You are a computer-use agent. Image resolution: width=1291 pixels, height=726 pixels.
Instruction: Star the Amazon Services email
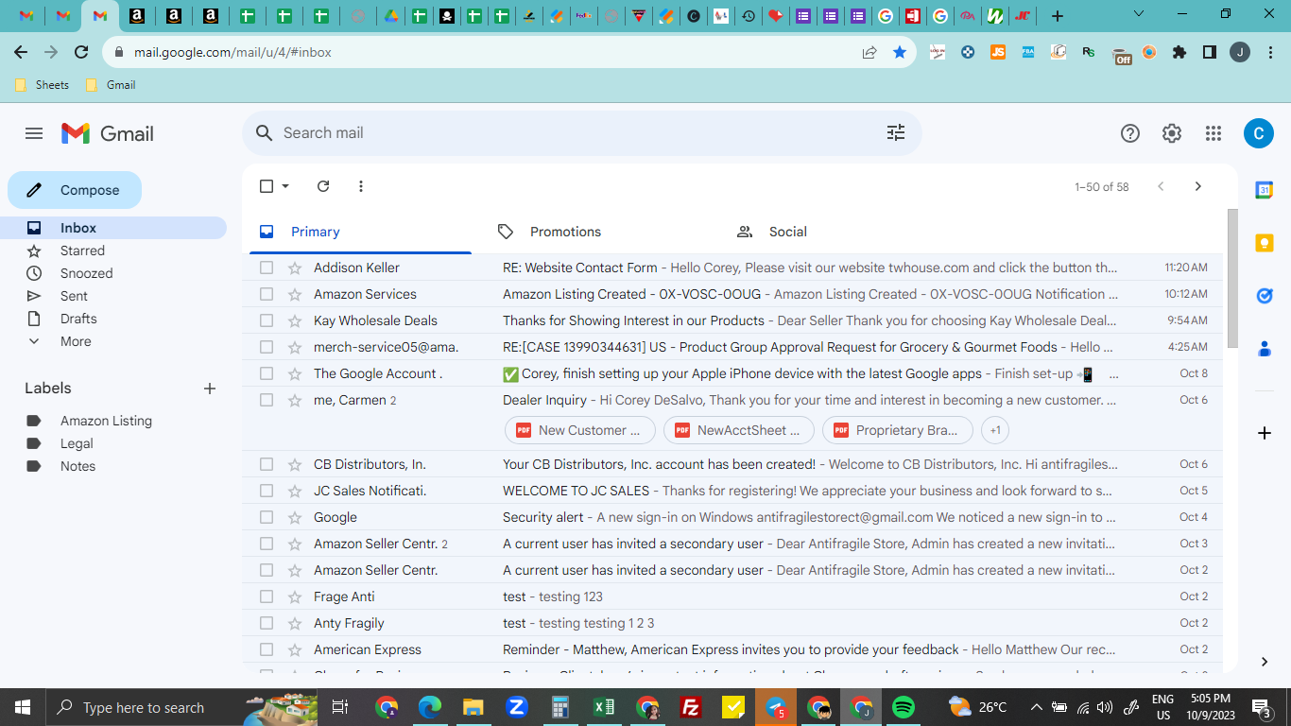[295, 294]
